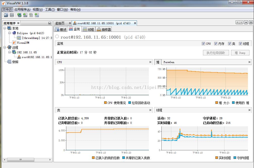Click the 实时线程 orange legend swatch

click(x=217, y=158)
